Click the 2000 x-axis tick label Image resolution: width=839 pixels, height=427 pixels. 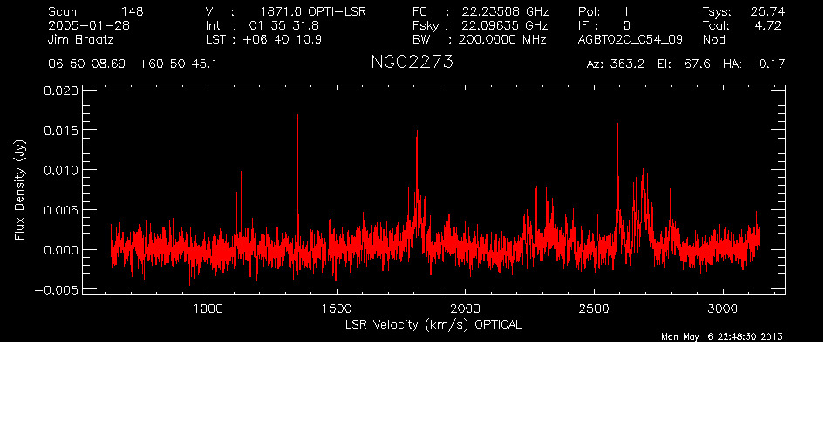point(465,308)
